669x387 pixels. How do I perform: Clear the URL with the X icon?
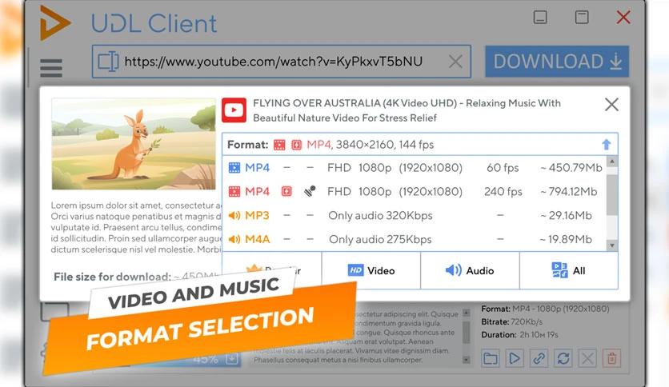click(455, 62)
